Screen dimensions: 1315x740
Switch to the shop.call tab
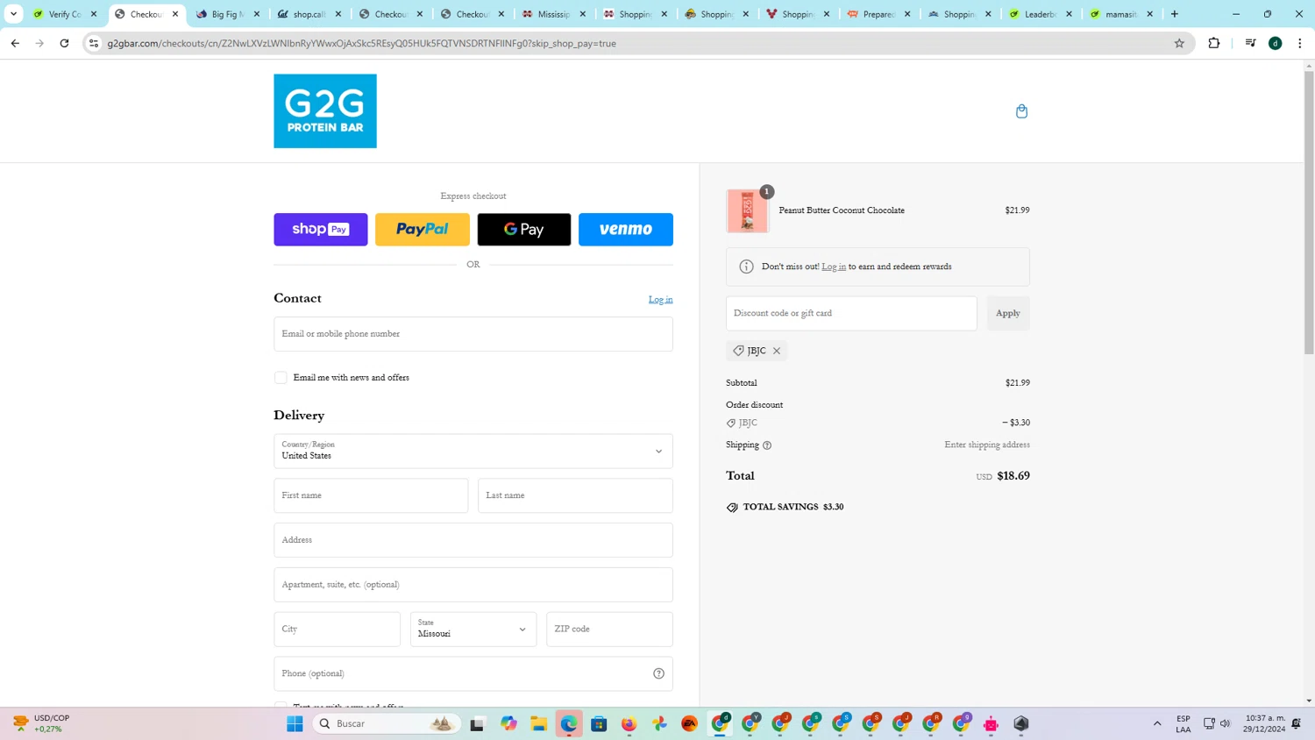[x=309, y=14]
